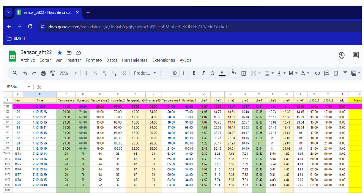Open the 75% zoom dropdown
This screenshot has height=193, width=364.
[68, 73]
